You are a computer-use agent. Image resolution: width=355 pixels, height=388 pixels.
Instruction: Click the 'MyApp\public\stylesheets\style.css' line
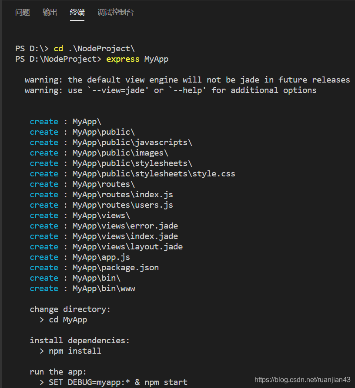click(133, 173)
